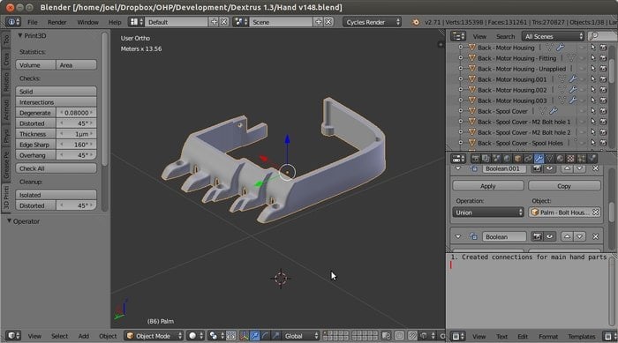
Task: Toggle Boolean.001 render visibility camera
Action: pos(537,168)
